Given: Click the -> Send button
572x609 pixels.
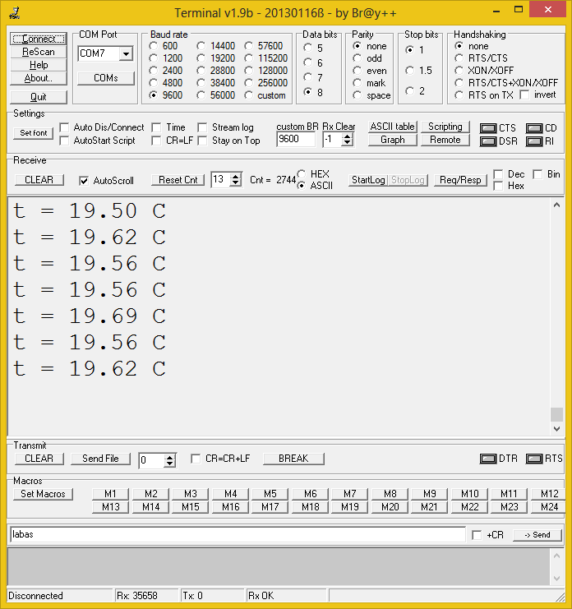Looking at the screenshot, I should point(537,535).
